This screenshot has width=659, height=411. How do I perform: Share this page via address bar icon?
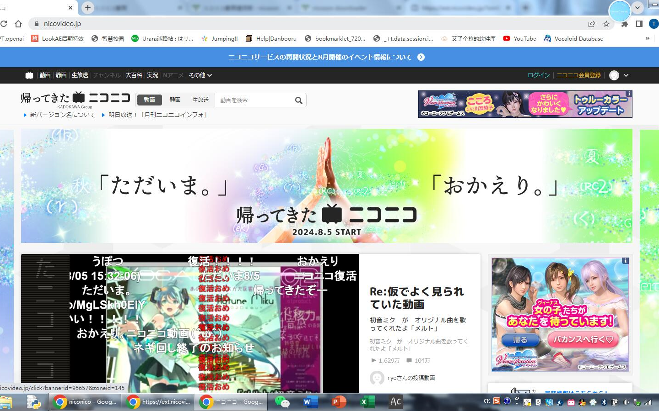(x=592, y=24)
